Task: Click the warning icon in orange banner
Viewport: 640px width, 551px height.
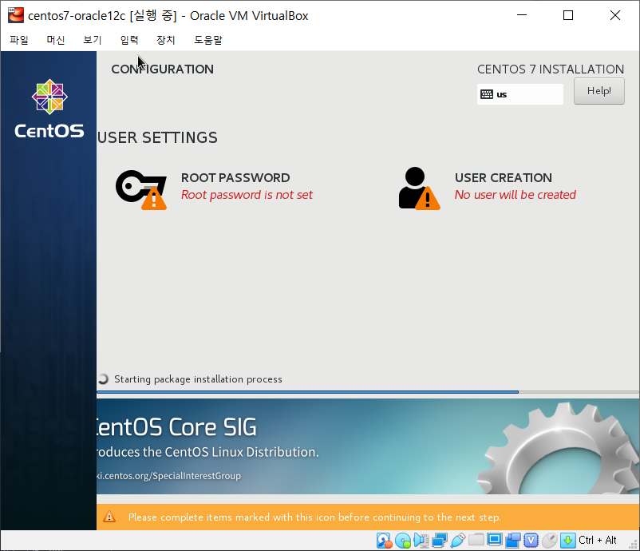Action: pos(109,517)
